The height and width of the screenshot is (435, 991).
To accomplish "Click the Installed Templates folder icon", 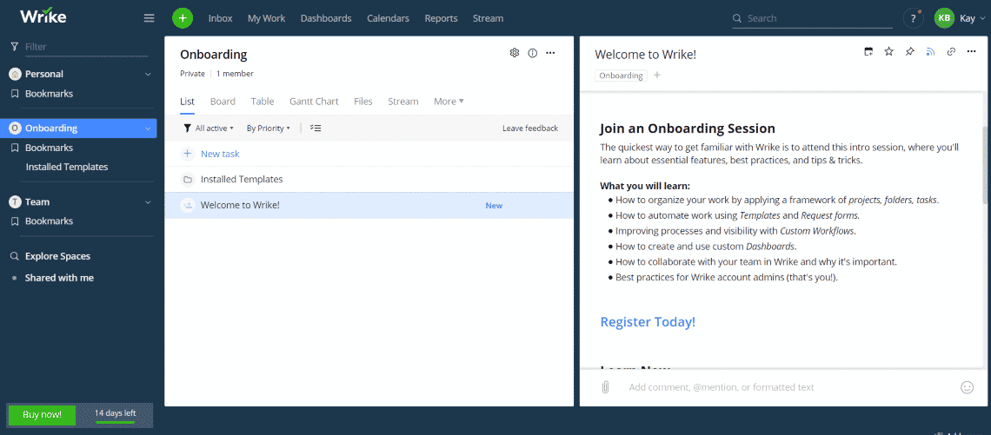I will pos(187,180).
